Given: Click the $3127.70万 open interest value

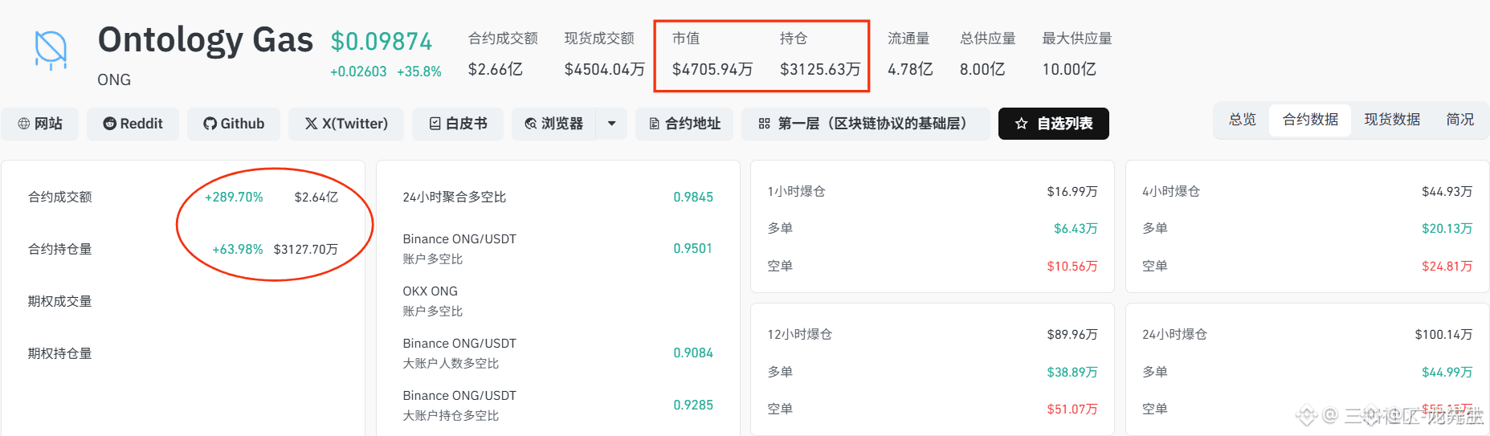Looking at the screenshot, I should (305, 250).
